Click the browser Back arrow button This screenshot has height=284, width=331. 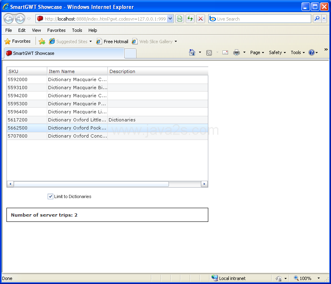pyautogui.click(x=8, y=19)
